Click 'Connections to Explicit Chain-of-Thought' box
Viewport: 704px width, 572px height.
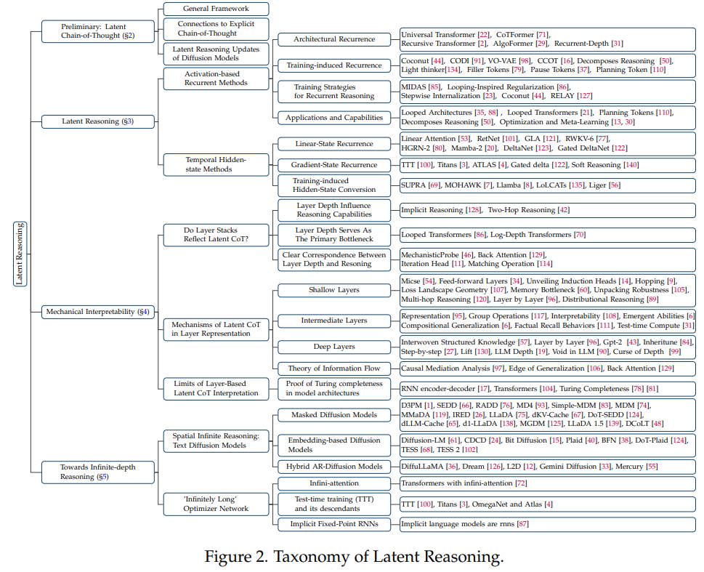[216, 29]
